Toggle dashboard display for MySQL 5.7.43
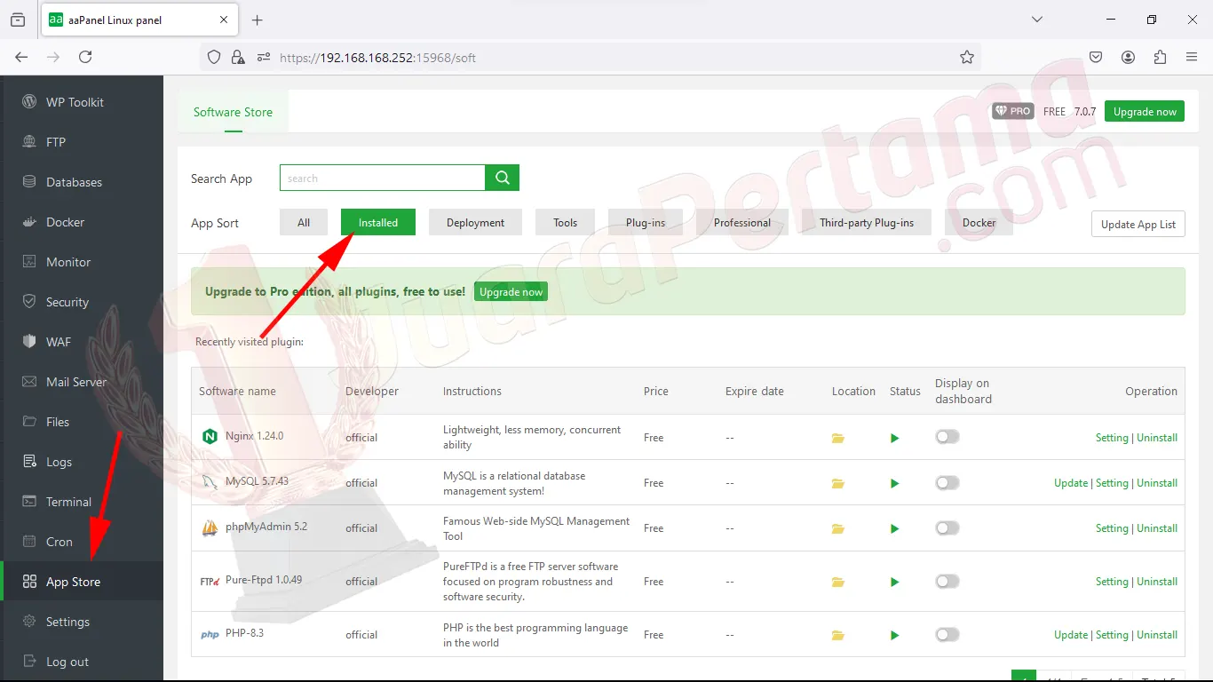This screenshot has height=682, width=1213. click(x=947, y=482)
